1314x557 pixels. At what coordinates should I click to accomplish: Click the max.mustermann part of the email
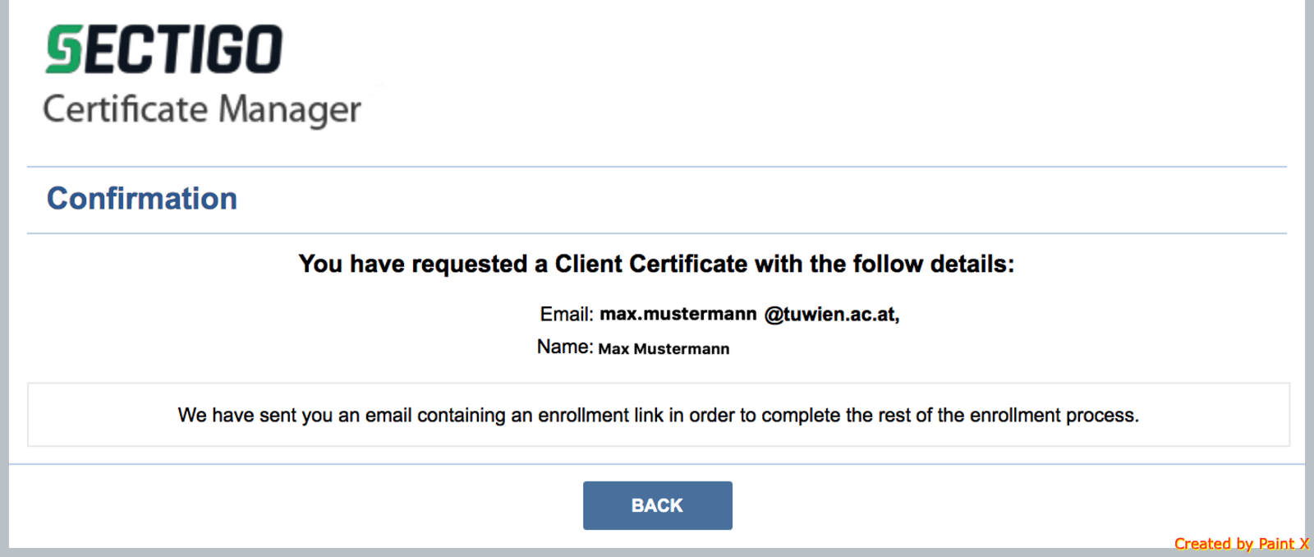point(678,314)
